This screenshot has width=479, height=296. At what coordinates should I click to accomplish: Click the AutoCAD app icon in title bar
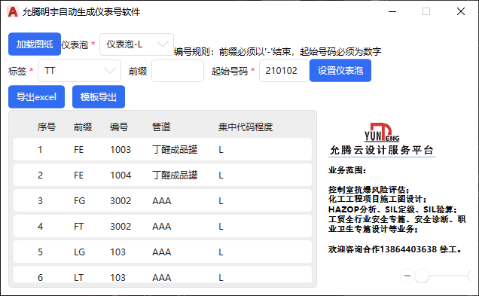coord(13,11)
